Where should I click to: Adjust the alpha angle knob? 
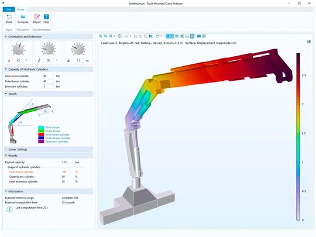tap(18, 49)
